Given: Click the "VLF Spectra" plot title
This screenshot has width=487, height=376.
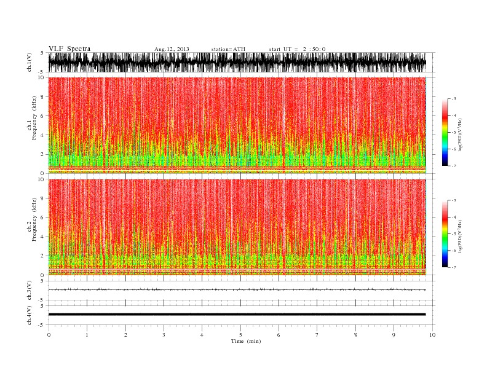Looking at the screenshot, I should (69, 49).
